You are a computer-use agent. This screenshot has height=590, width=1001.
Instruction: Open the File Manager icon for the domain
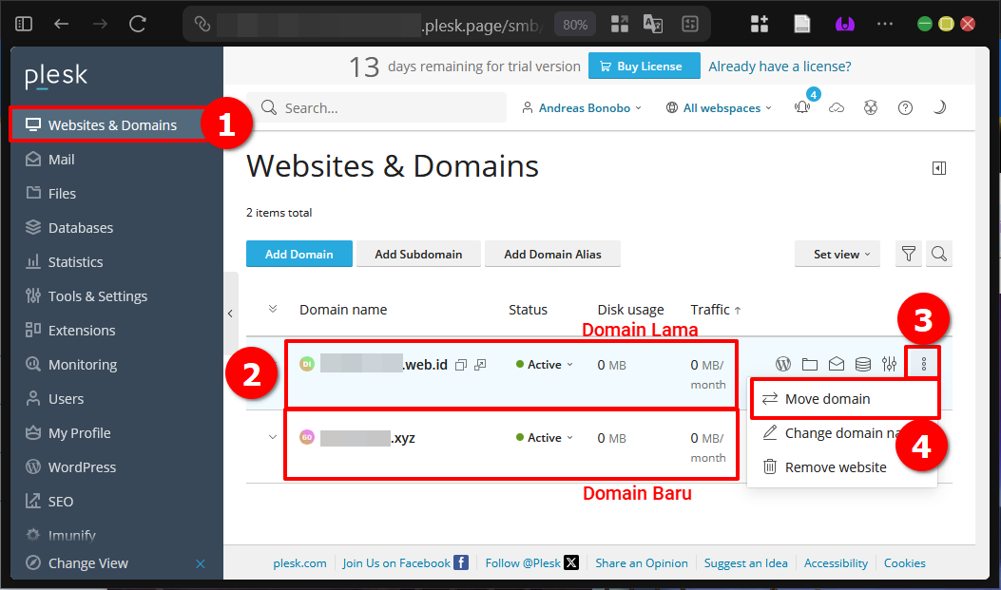click(809, 363)
